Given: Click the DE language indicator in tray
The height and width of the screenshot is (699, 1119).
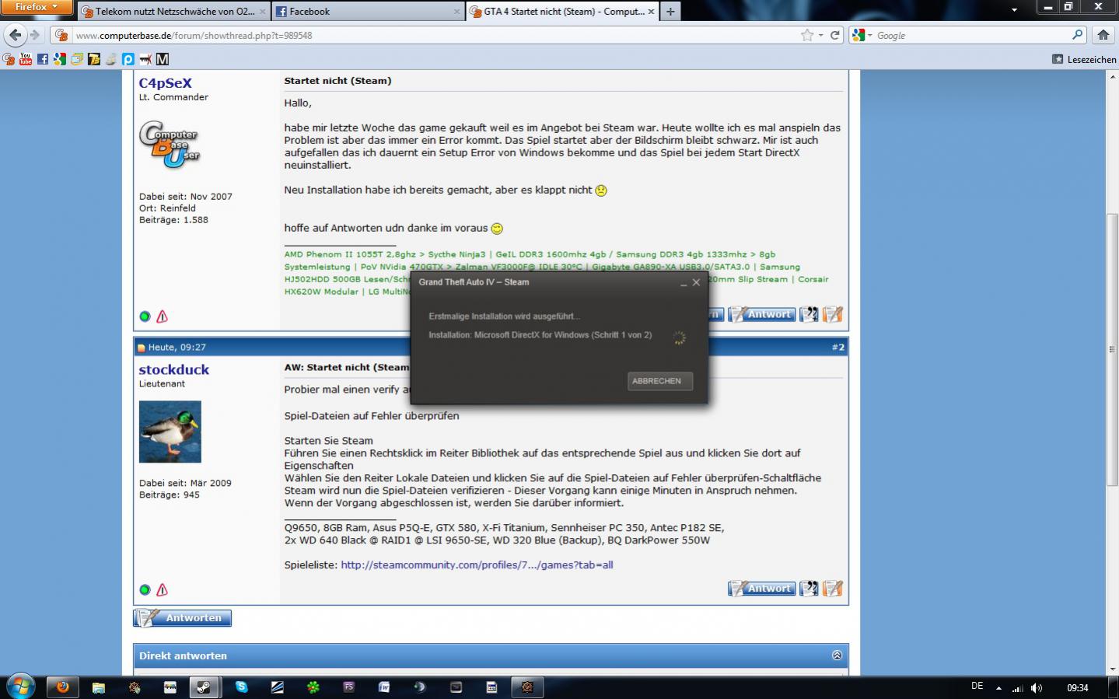Looking at the screenshot, I should (x=977, y=687).
